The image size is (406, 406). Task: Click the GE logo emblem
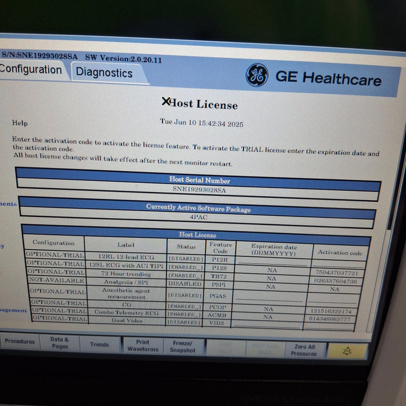point(257,75)
